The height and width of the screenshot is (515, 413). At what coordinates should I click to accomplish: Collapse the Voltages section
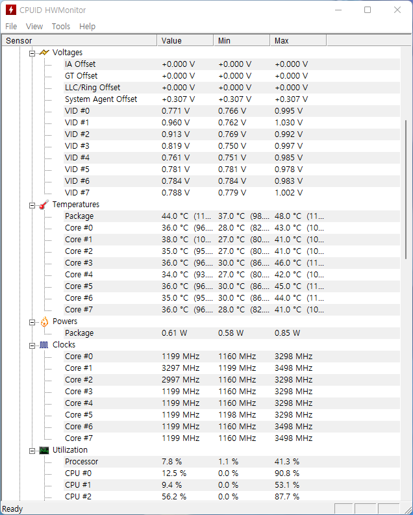pyautogui.click(x=32, y=53)
